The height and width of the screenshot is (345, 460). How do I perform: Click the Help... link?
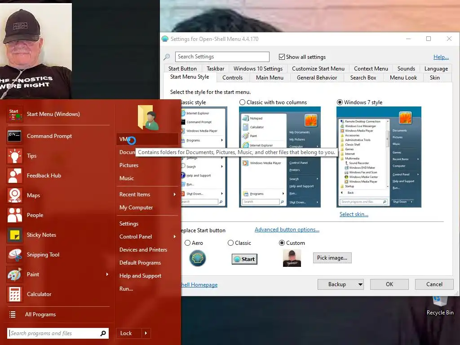tap(441, 57)
